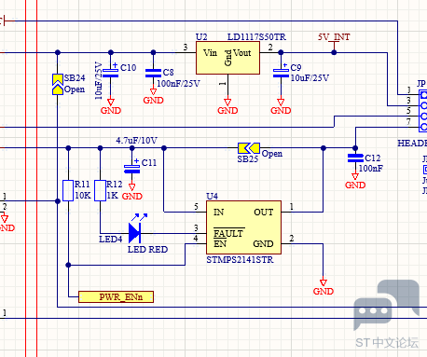Click the 100nF value beside C12
The width and height of the screenshot is (427, 357).
coord(371,169)
